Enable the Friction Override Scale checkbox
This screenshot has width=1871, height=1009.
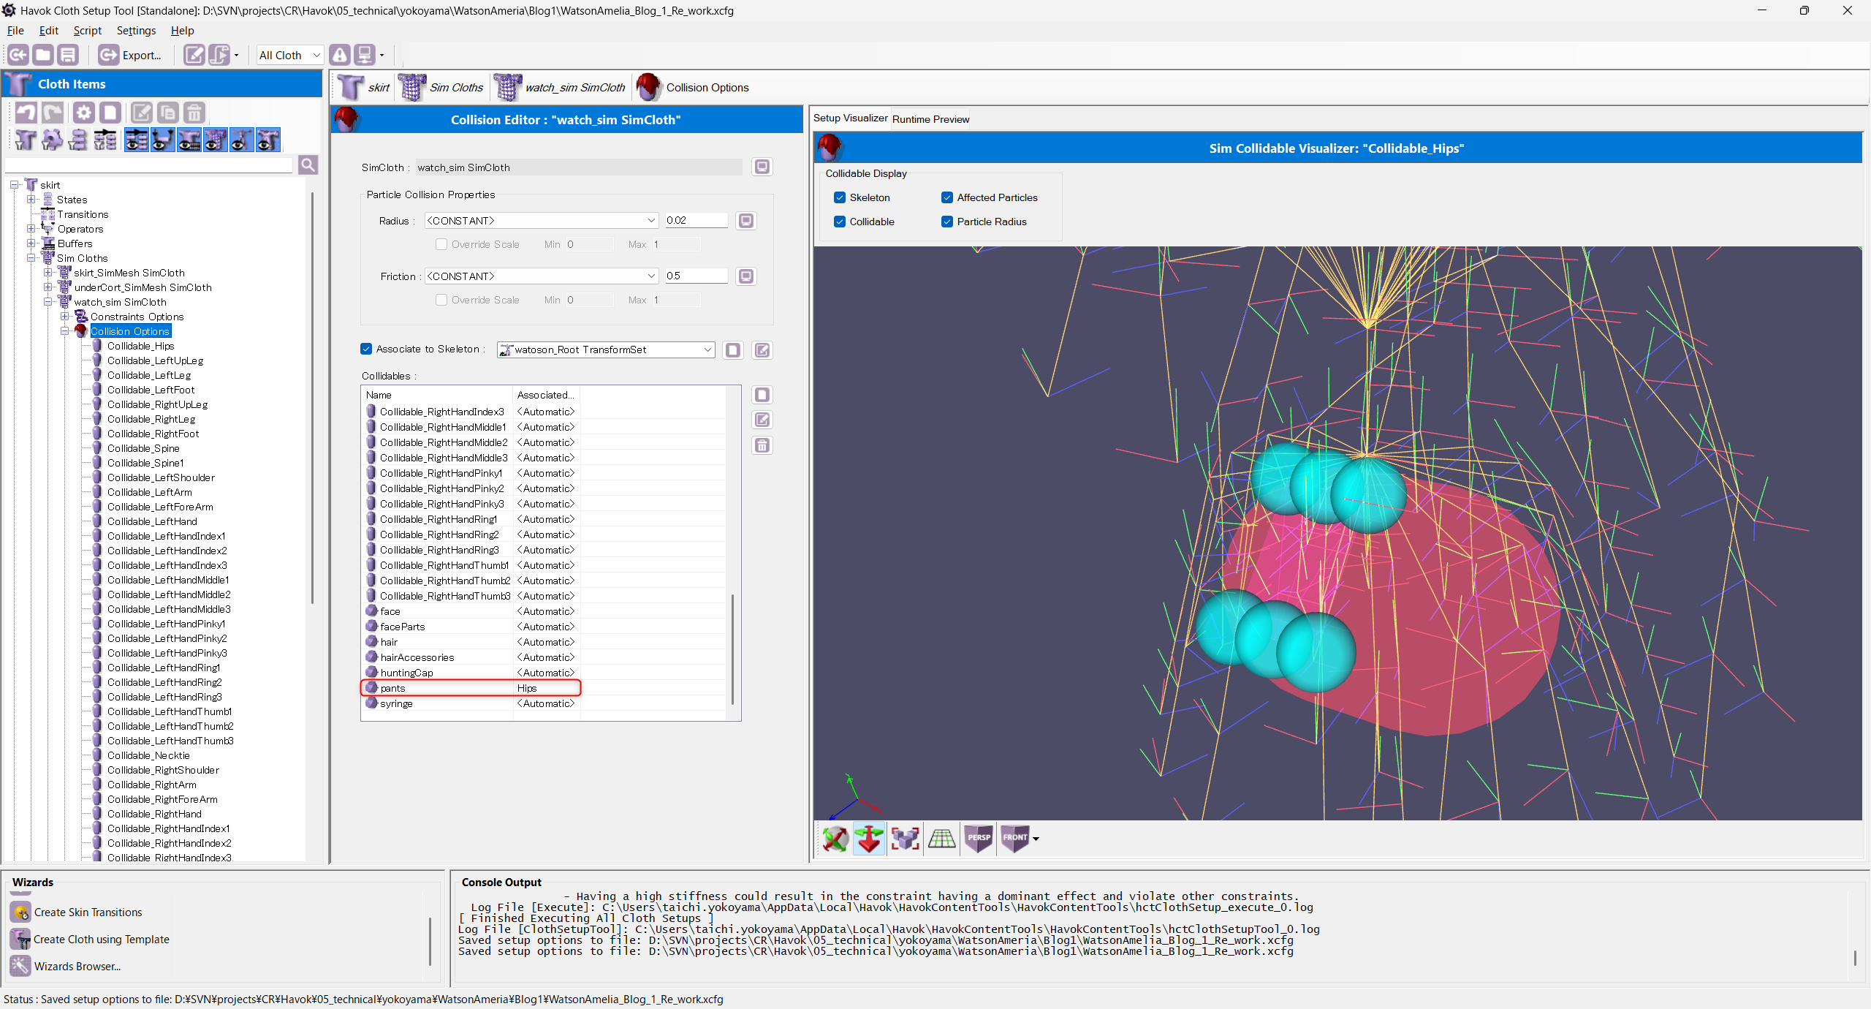click(441, 300)
